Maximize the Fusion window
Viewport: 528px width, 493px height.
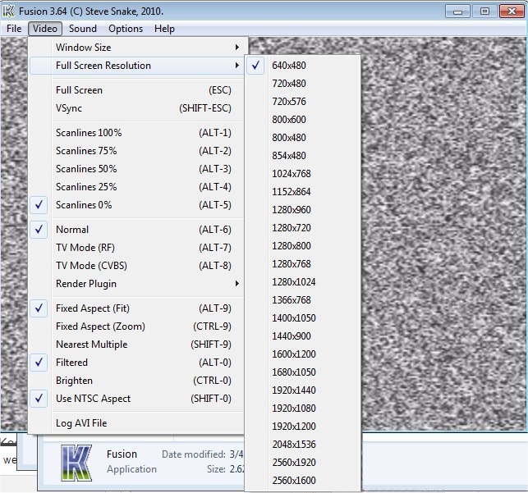point(484,11)
